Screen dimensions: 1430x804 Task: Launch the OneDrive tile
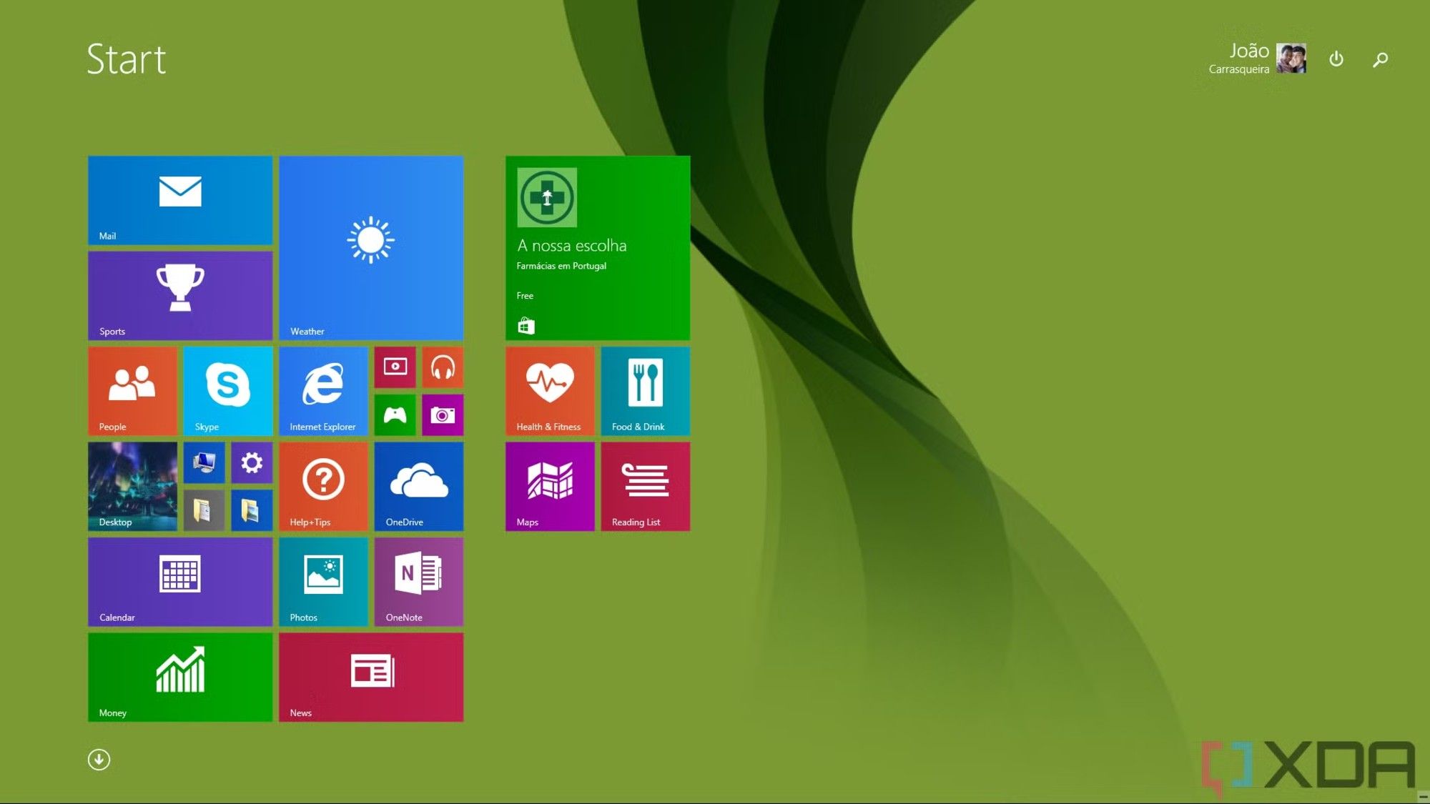[x=419, y=486]
